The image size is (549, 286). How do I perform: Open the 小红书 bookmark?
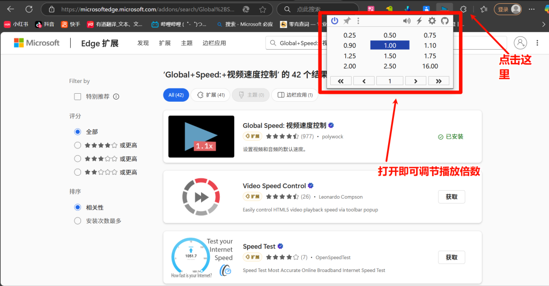pos(16,24)
